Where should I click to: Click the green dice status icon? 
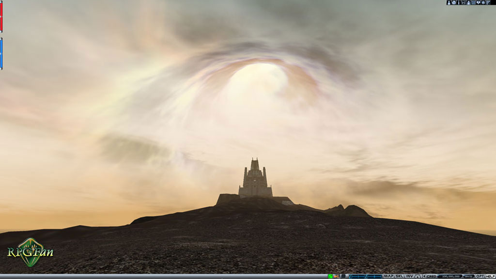[330, 277]
